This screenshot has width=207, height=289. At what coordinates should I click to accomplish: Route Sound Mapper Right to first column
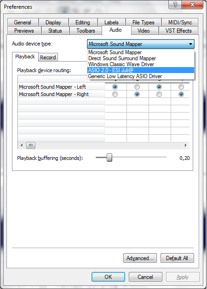[115, 94]
